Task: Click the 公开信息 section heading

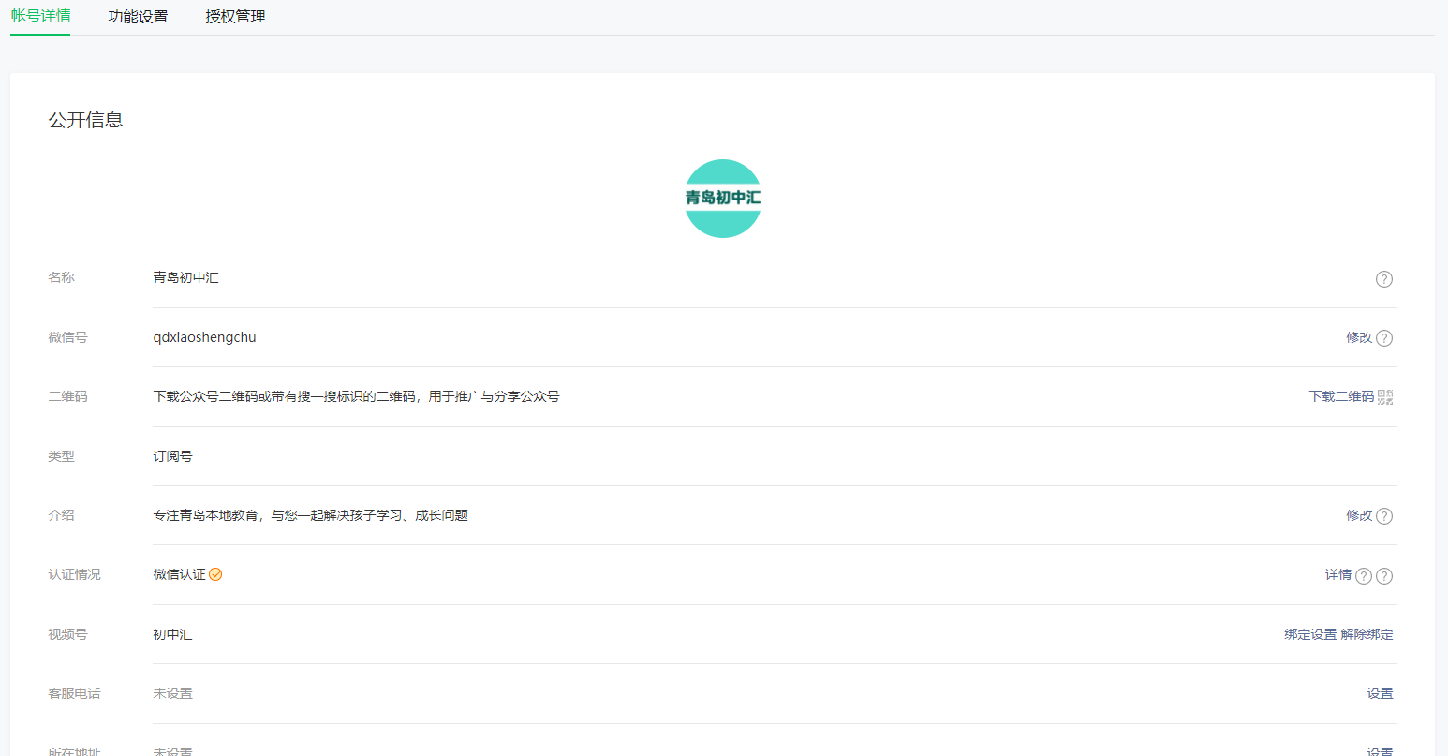Action: coord(86,120)
